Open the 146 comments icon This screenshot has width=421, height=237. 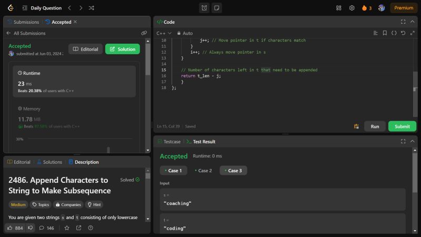[46, 228]
